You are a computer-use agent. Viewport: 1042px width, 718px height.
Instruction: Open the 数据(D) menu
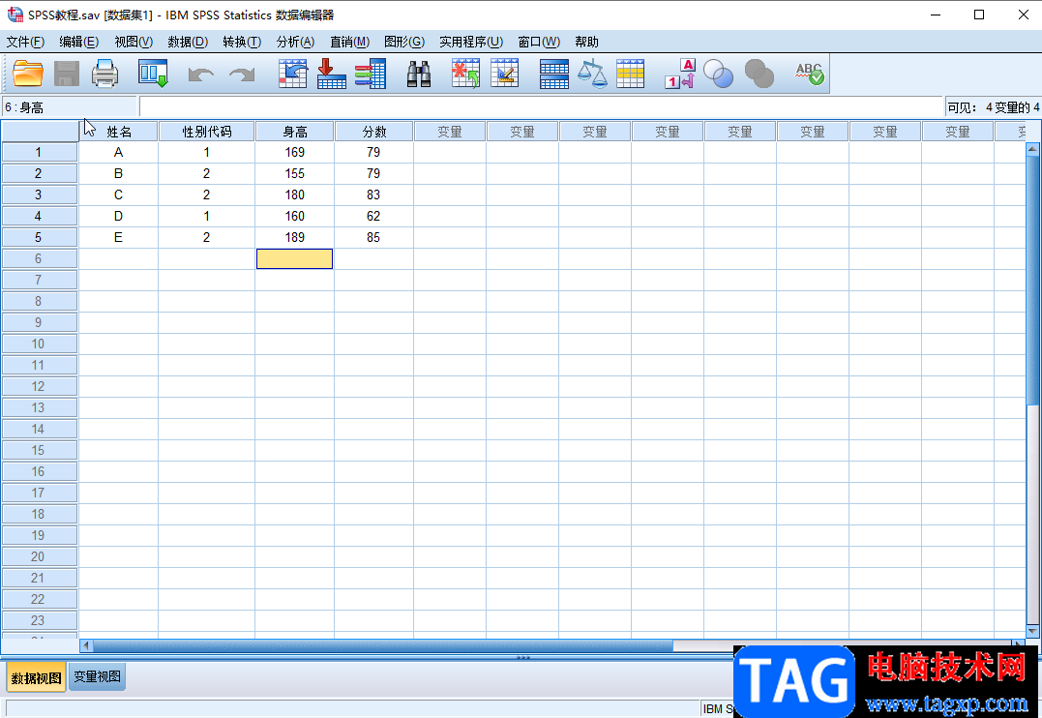pos(188,42)
